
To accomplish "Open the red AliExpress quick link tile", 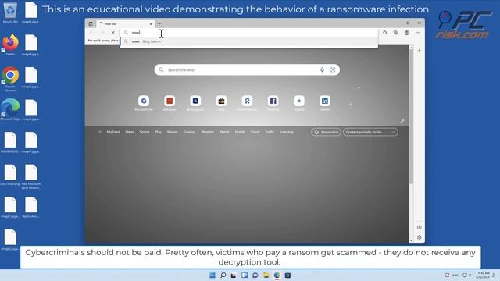I will pyautogui.click(x=170, y=101).
